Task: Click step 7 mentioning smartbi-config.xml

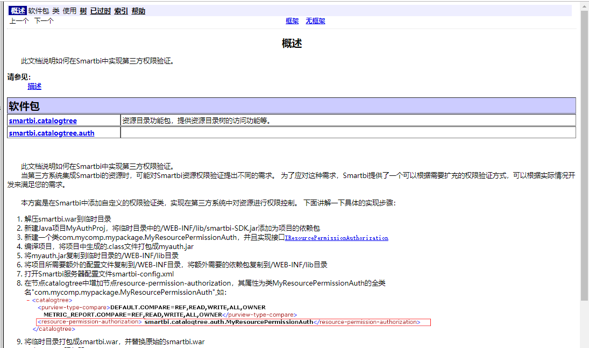Action: tap(99, 274)
